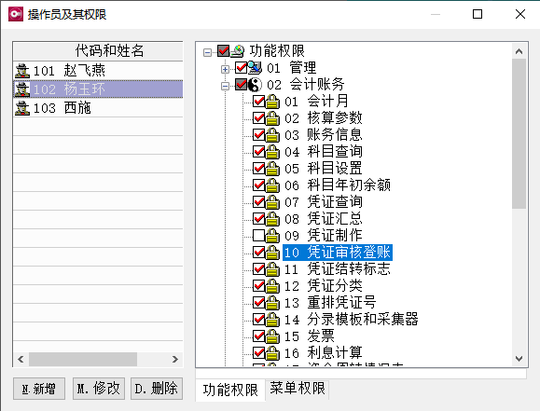Screen dimensions: 540x411
Task: Click the lock icon beside 10 凭证审核登账
Action: (272, 253)
